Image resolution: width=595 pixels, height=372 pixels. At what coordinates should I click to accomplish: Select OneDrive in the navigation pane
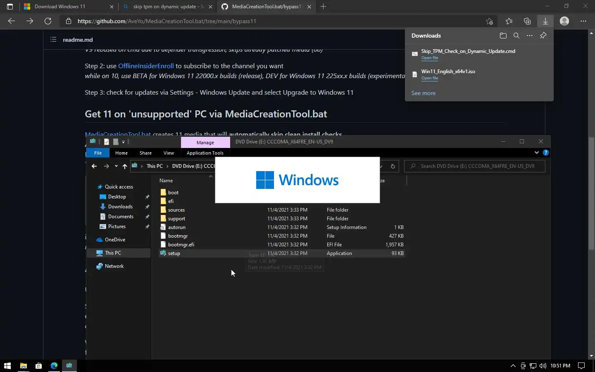coord(115,240)
